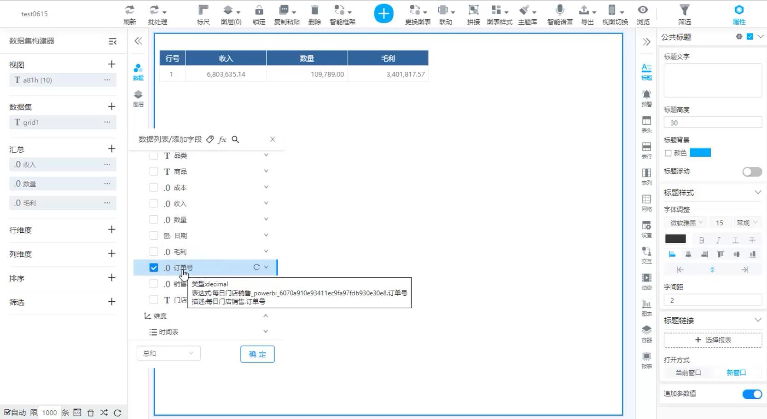Viewport: 767px width, 419px height.
Task: Expand the 品类 field dropdown arrow
Action: [x=266, y=155]
